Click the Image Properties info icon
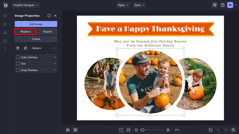Screen dimensions: 239x134 (49, 16)
